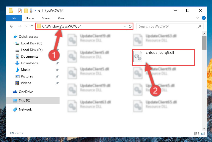Click the Forward navigation arrow
The image size is (212, 142).
[20, 26]
